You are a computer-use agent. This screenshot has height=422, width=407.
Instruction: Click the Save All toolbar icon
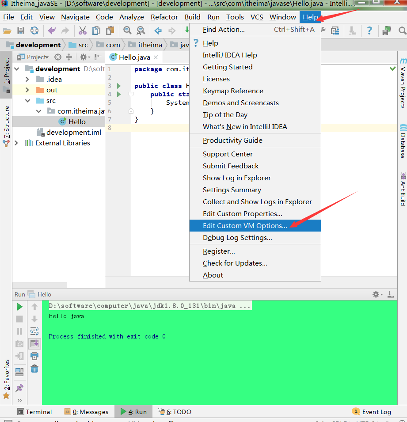(x=20, y=30)
